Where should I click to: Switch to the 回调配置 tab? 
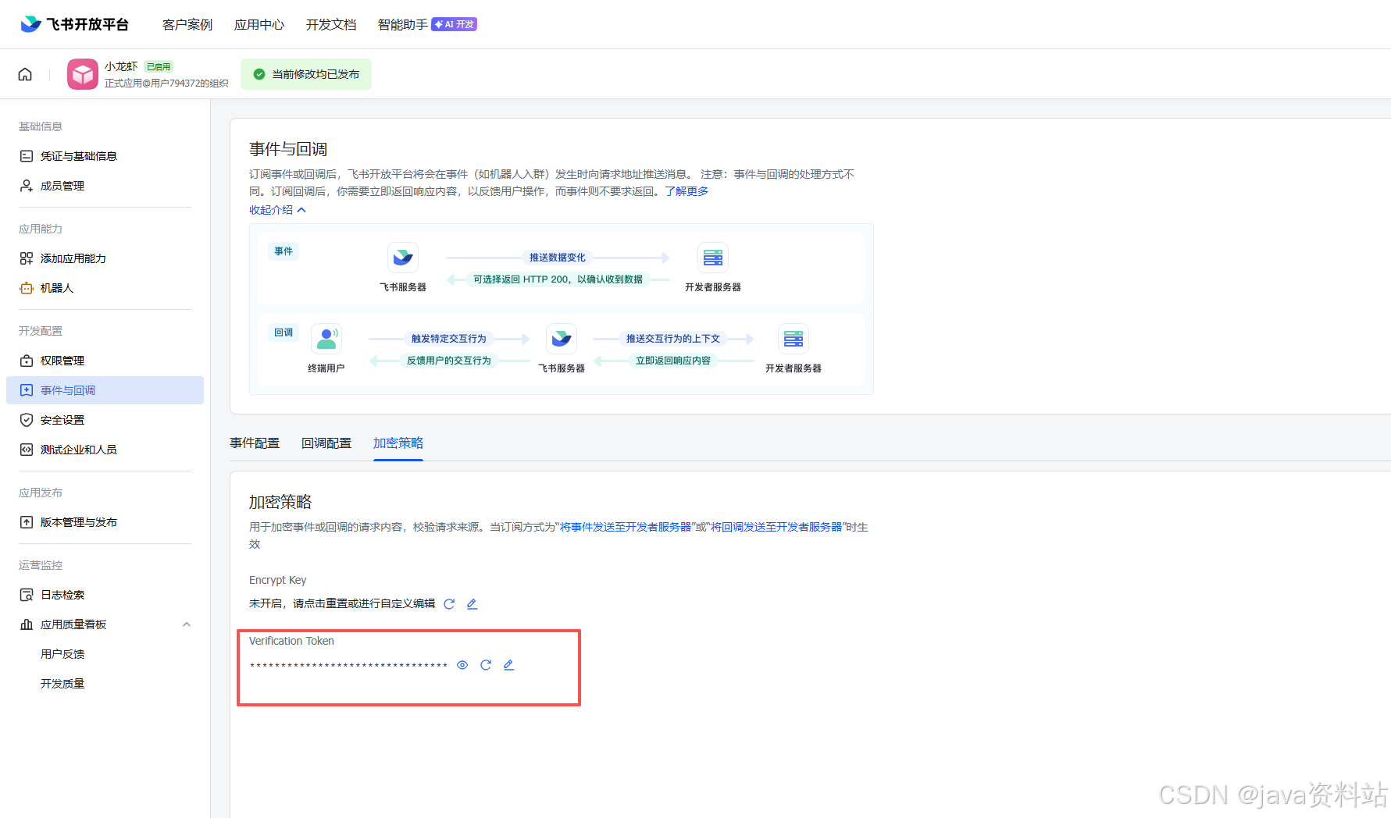(x=326, y=443)
